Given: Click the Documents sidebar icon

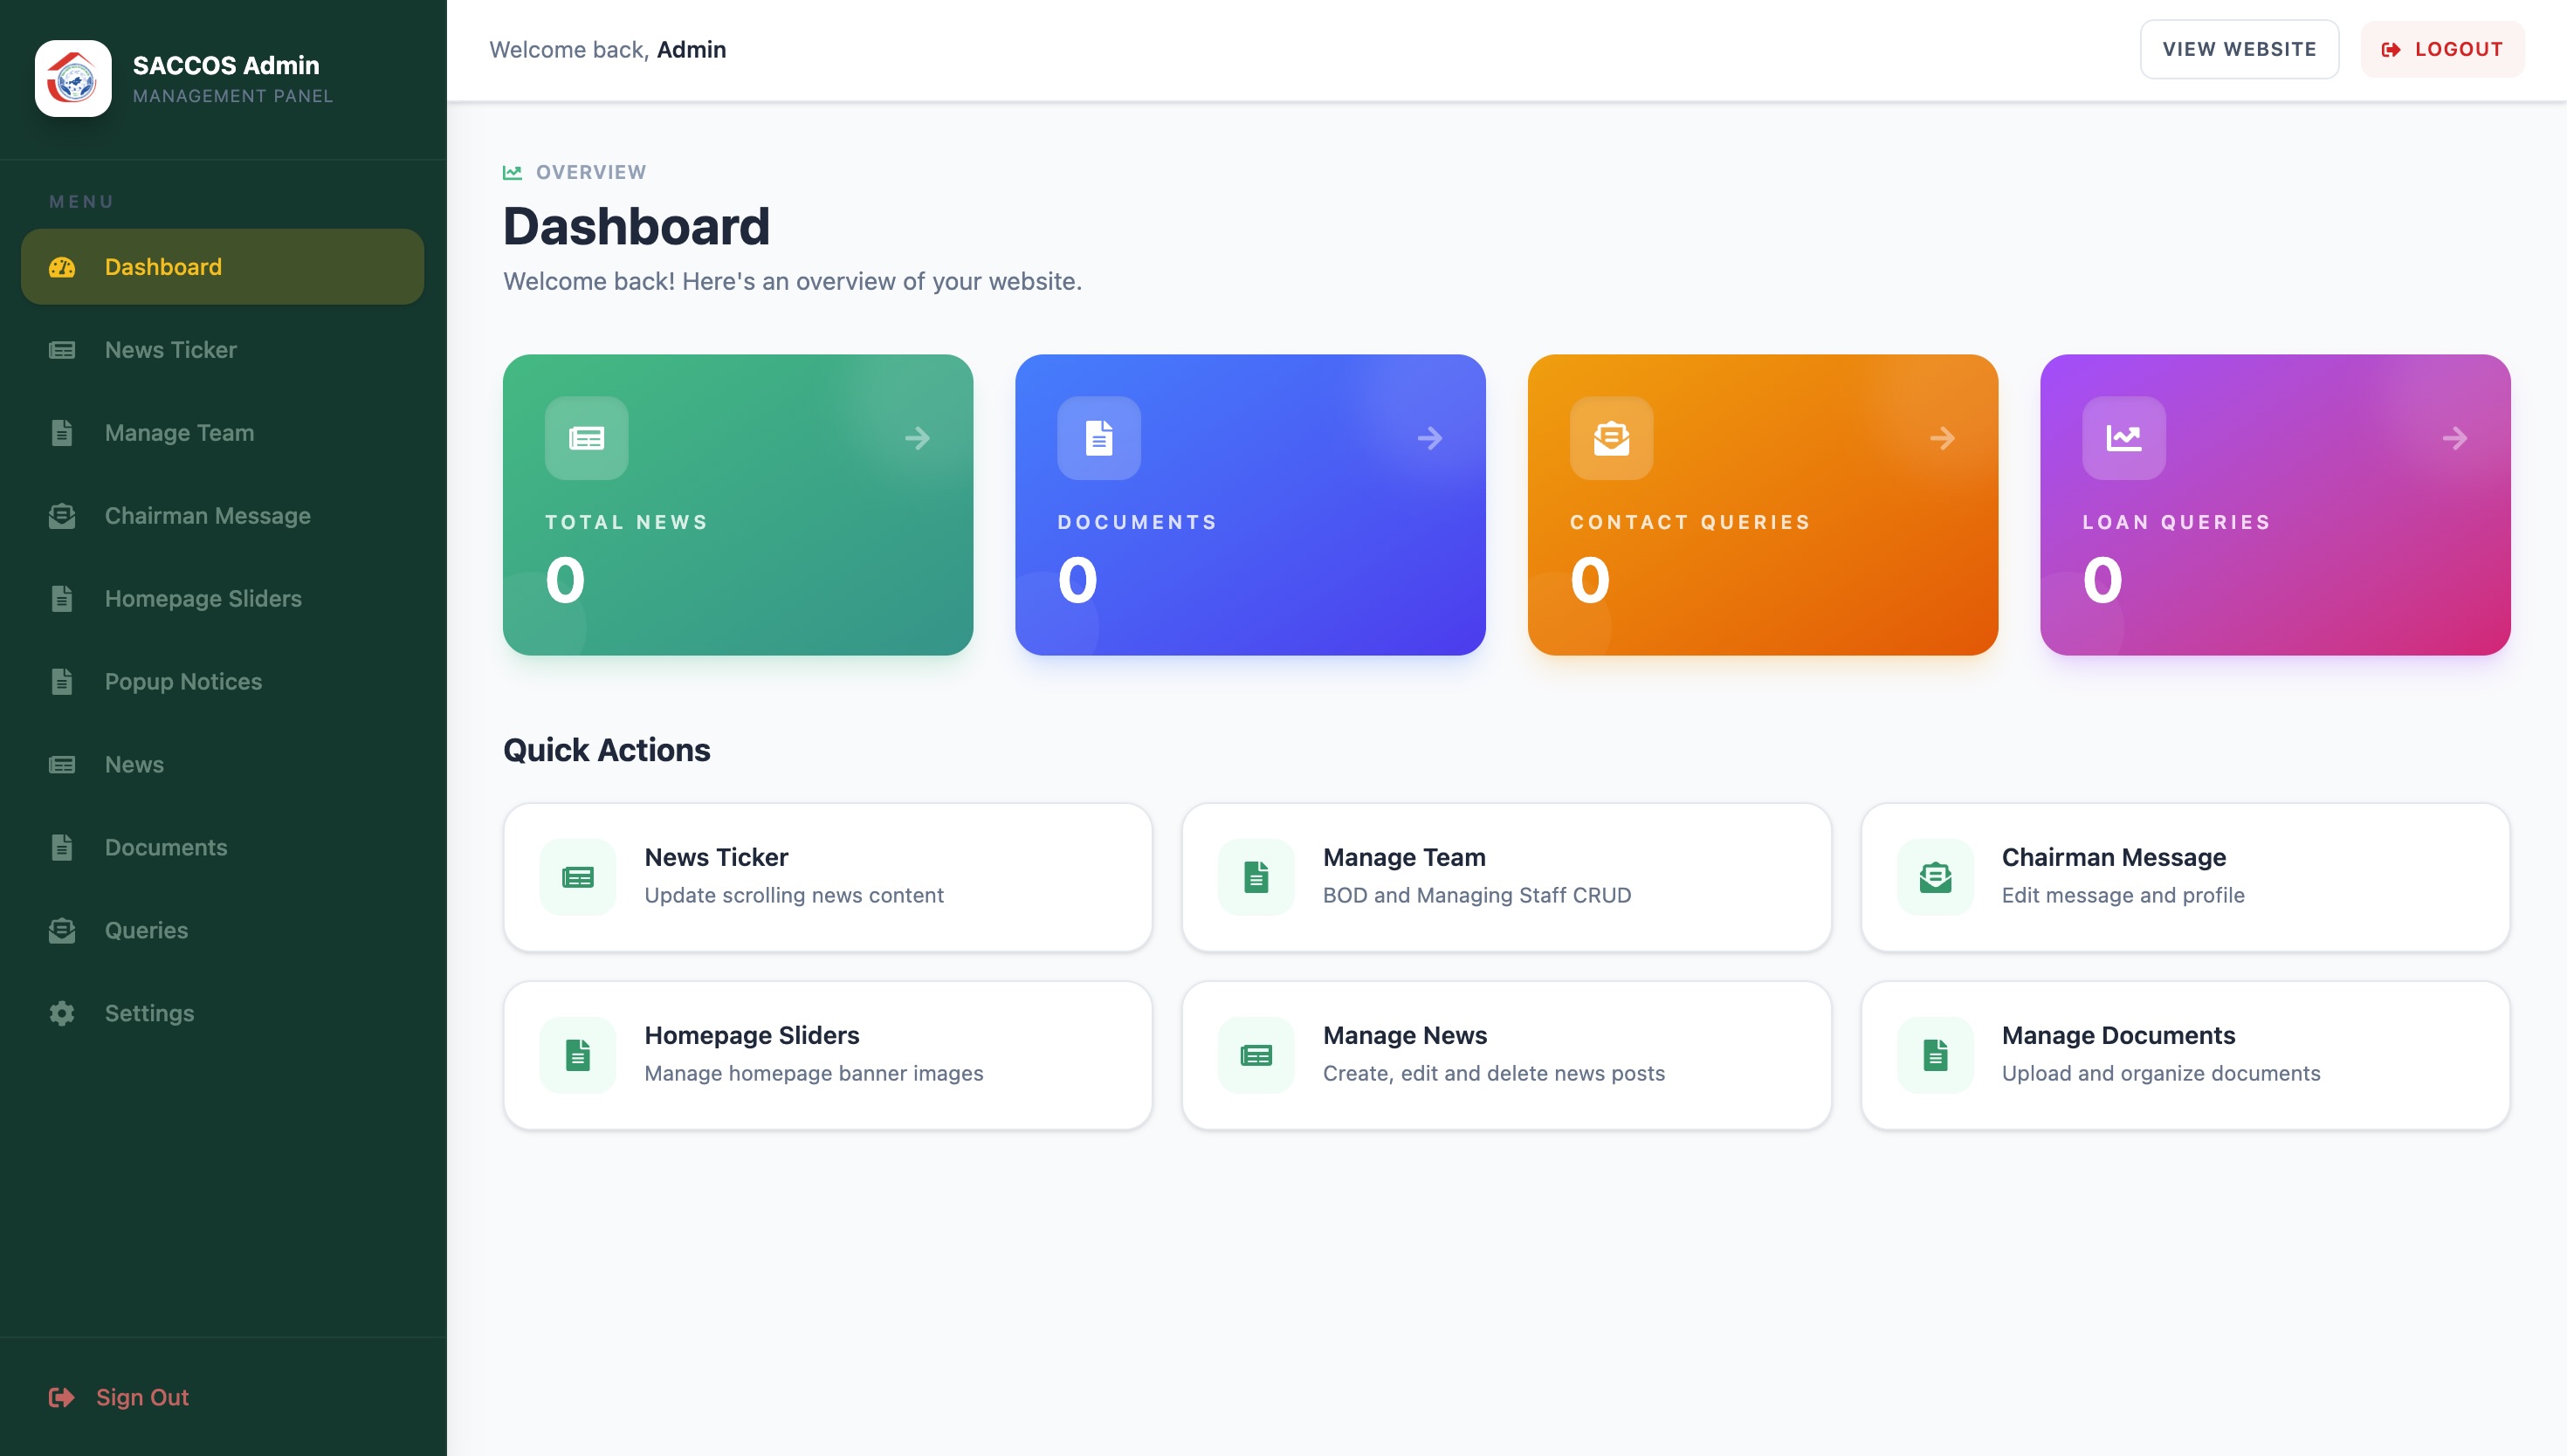Looking at the screenshot, I should [62, 848].
